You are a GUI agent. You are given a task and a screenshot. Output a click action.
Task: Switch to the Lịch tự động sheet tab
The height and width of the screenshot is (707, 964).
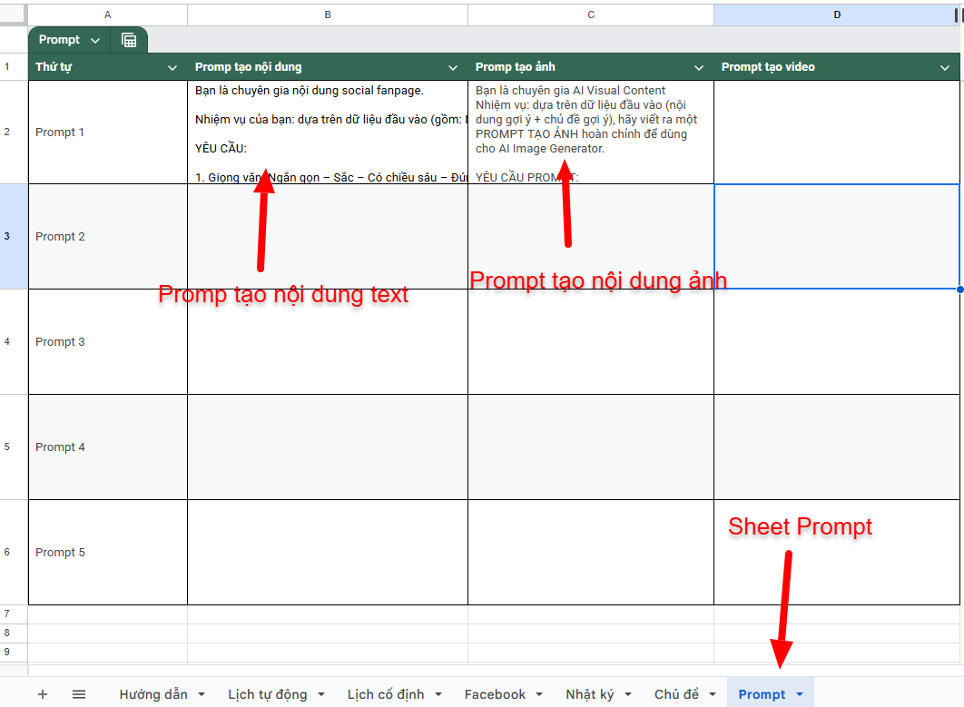point(267,694)
